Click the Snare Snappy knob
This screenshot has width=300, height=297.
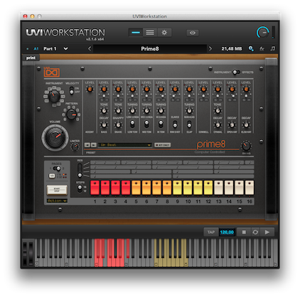pos(118,124)
